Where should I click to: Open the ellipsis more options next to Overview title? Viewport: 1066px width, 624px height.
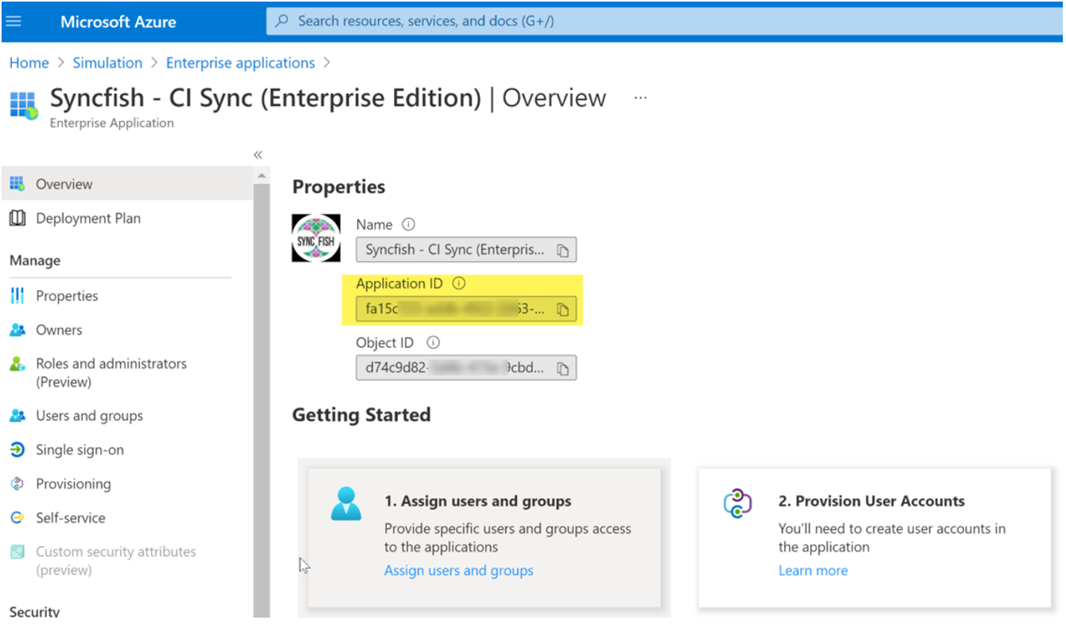click(x=640, y=98)
